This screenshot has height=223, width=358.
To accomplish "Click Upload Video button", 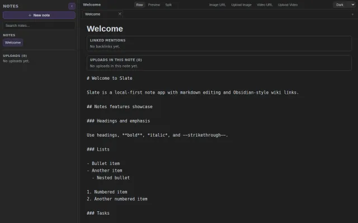I will point(288,5).
